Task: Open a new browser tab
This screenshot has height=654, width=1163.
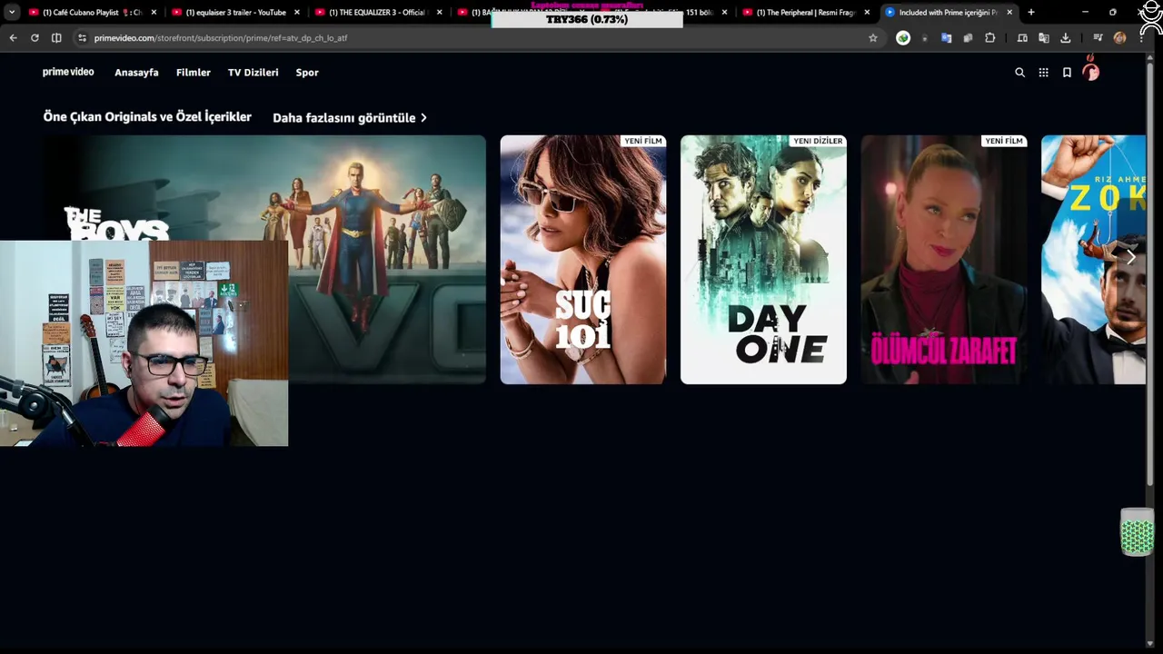Action: pos(1030,13)
